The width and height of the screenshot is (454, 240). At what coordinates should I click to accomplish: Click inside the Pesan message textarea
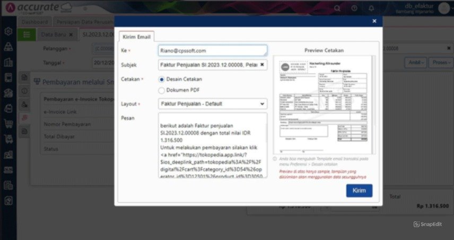point(212,145)
